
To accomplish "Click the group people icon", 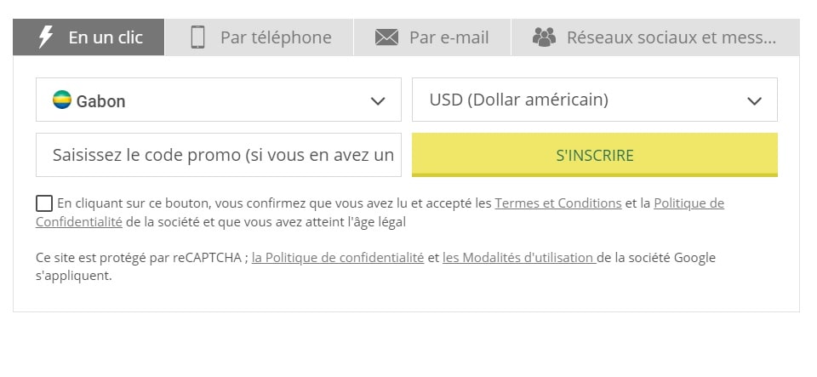I will [544, 37].
